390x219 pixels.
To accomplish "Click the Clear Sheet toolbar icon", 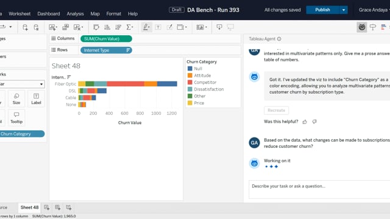I will point(78,27).
